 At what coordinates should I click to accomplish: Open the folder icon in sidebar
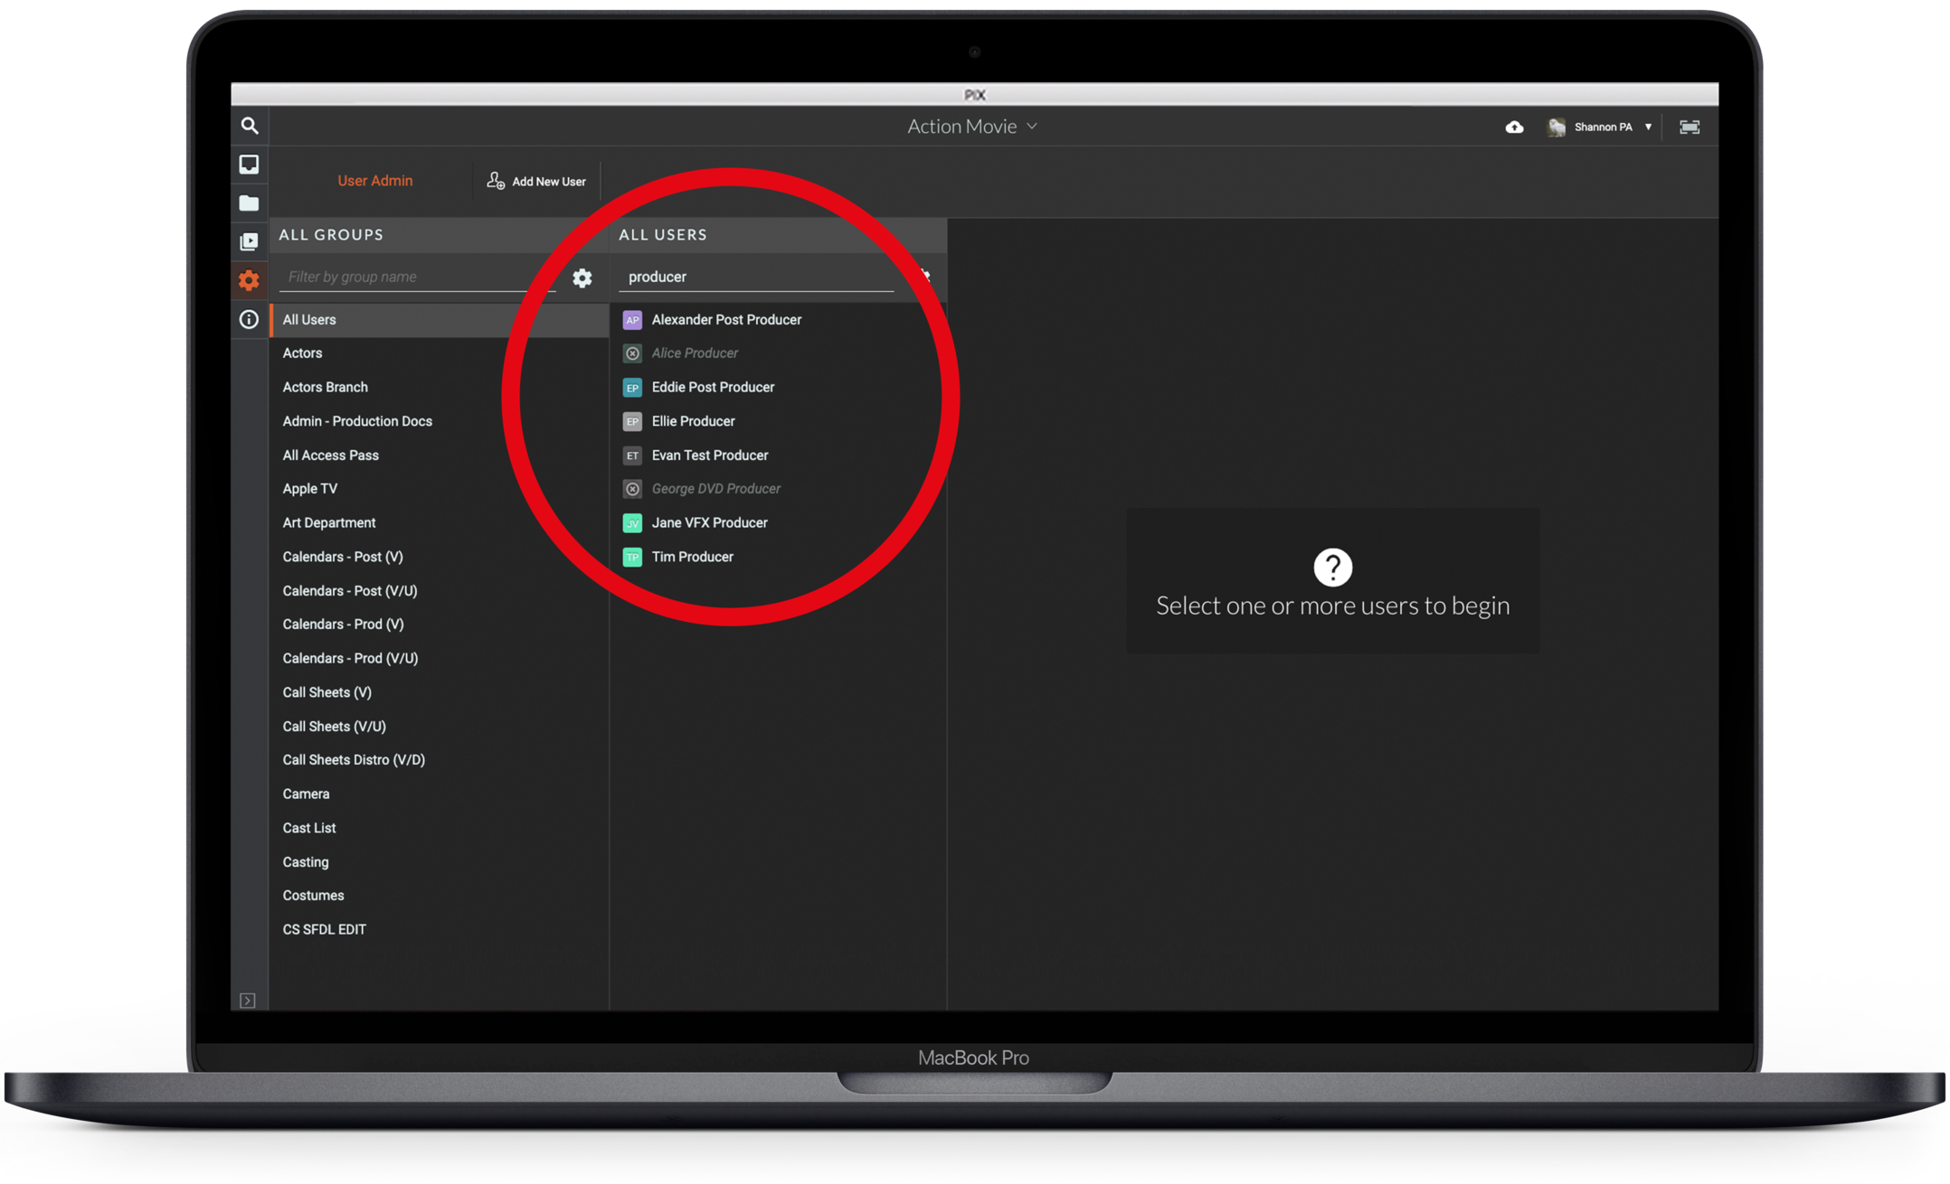click(249, 203)
